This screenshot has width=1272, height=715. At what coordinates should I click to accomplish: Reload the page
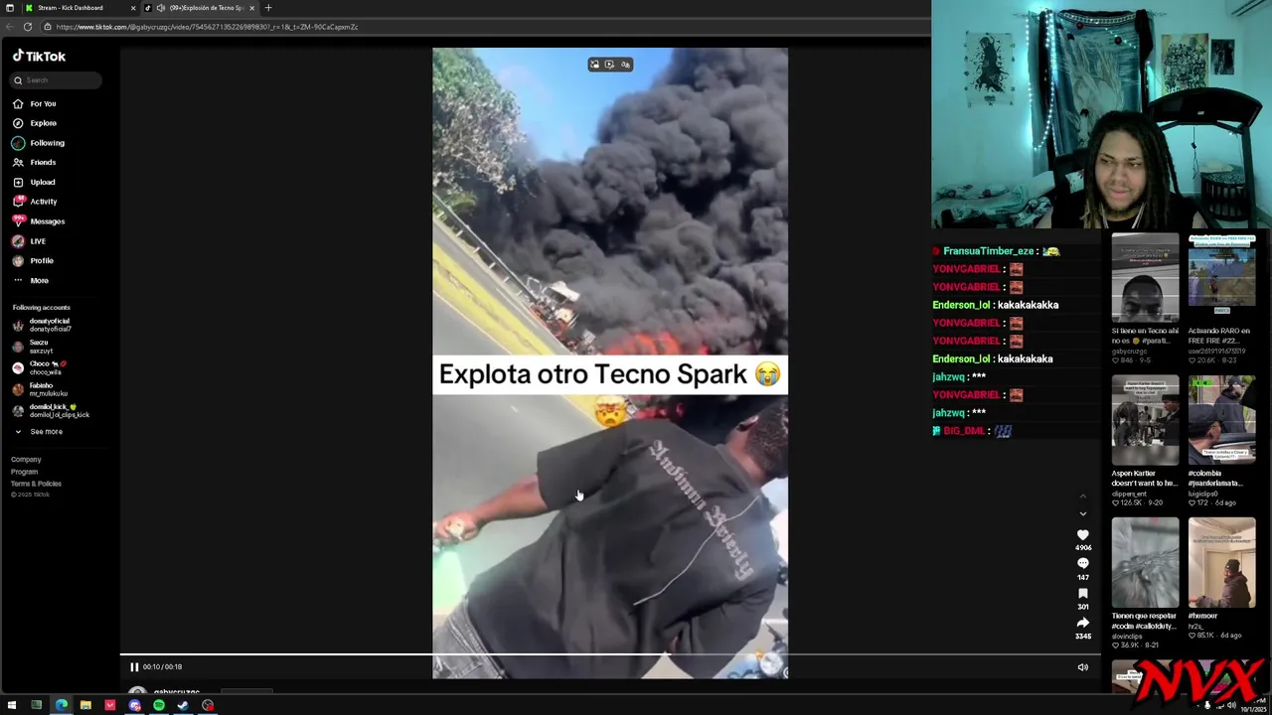pyautogui.click(x=28, y=27)
